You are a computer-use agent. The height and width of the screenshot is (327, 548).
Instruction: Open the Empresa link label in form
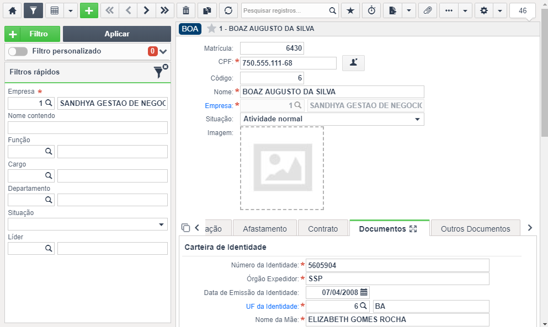[x=219, y=105]
